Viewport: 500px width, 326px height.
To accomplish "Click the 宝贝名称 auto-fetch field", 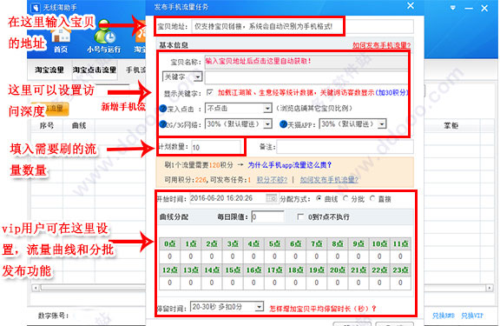I will coord(306,62).
